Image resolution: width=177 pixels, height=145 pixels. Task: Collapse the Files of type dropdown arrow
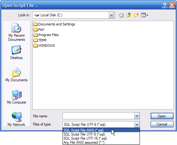point(137,125)
